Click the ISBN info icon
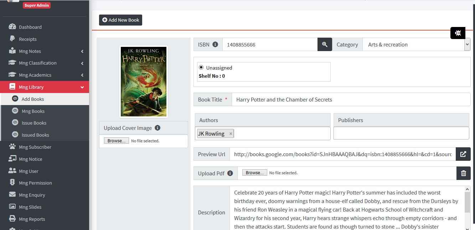Screen dimensions: 475x230 pyautogui.click(x=216, y=44)
